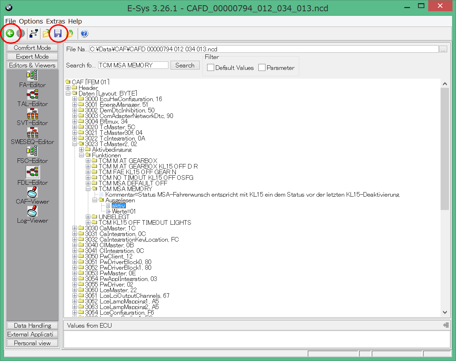The image size is (456, 361).
Task: Open the Log-Viewer
Action: click(32, 215)
